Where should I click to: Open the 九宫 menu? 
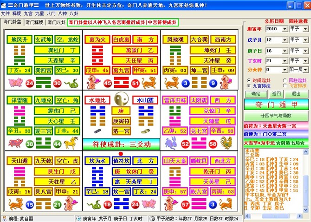[28, 13]
